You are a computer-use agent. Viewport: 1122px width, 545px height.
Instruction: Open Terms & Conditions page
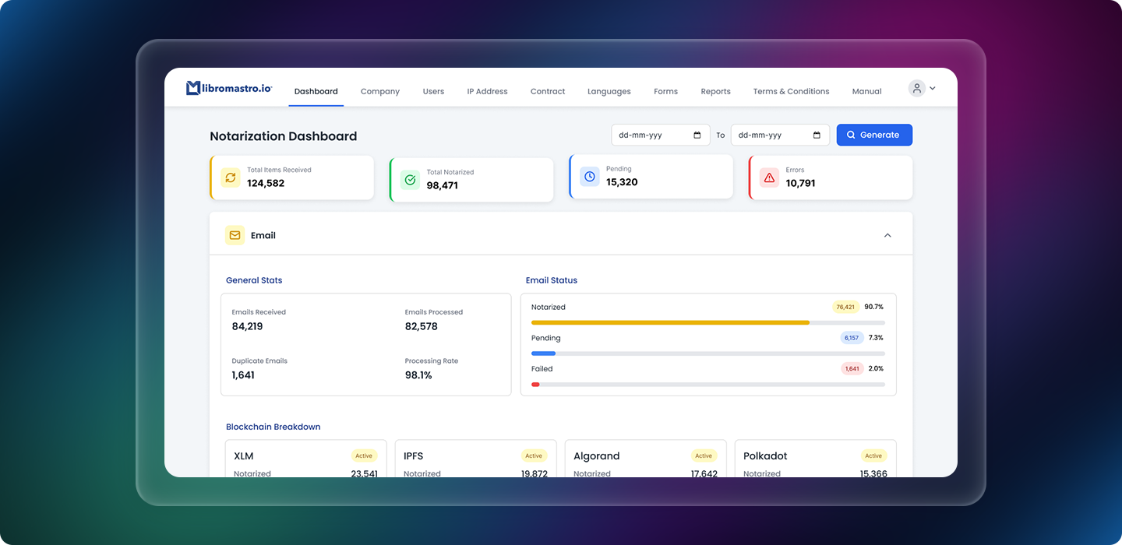[791, 92]
